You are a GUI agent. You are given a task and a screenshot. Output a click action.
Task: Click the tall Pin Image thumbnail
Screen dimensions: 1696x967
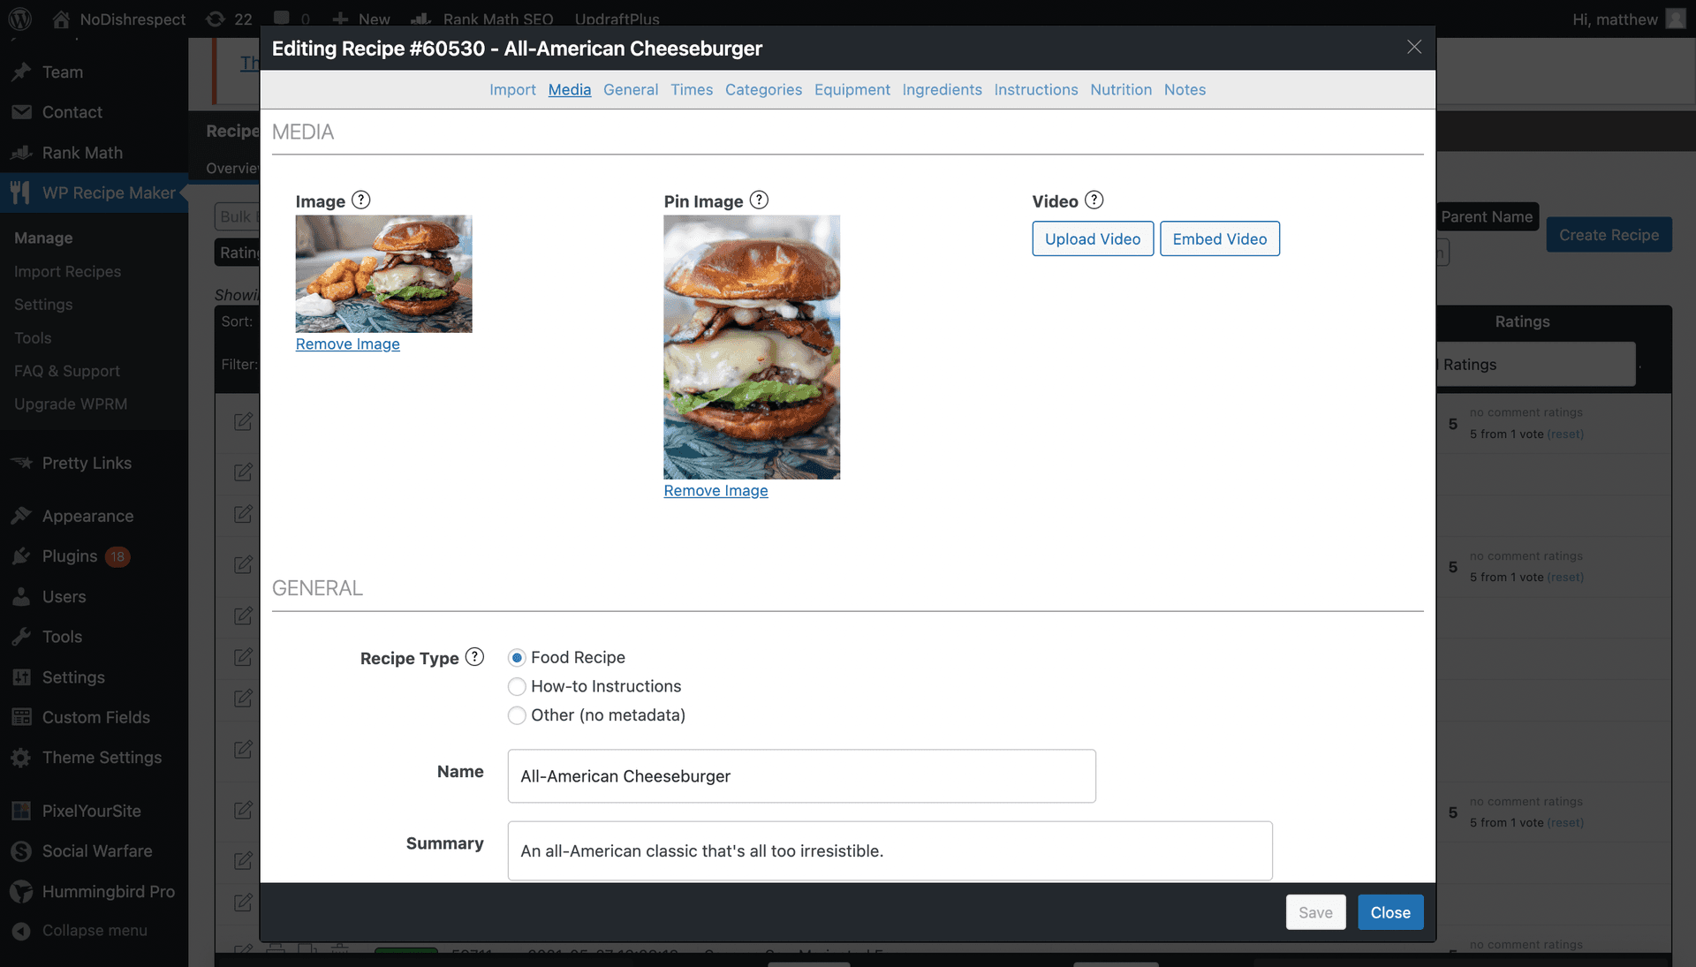coord(752,347)
